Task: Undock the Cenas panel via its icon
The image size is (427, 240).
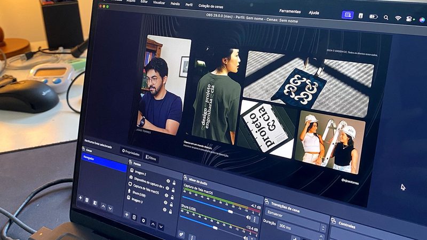Action: click(83, 149)
